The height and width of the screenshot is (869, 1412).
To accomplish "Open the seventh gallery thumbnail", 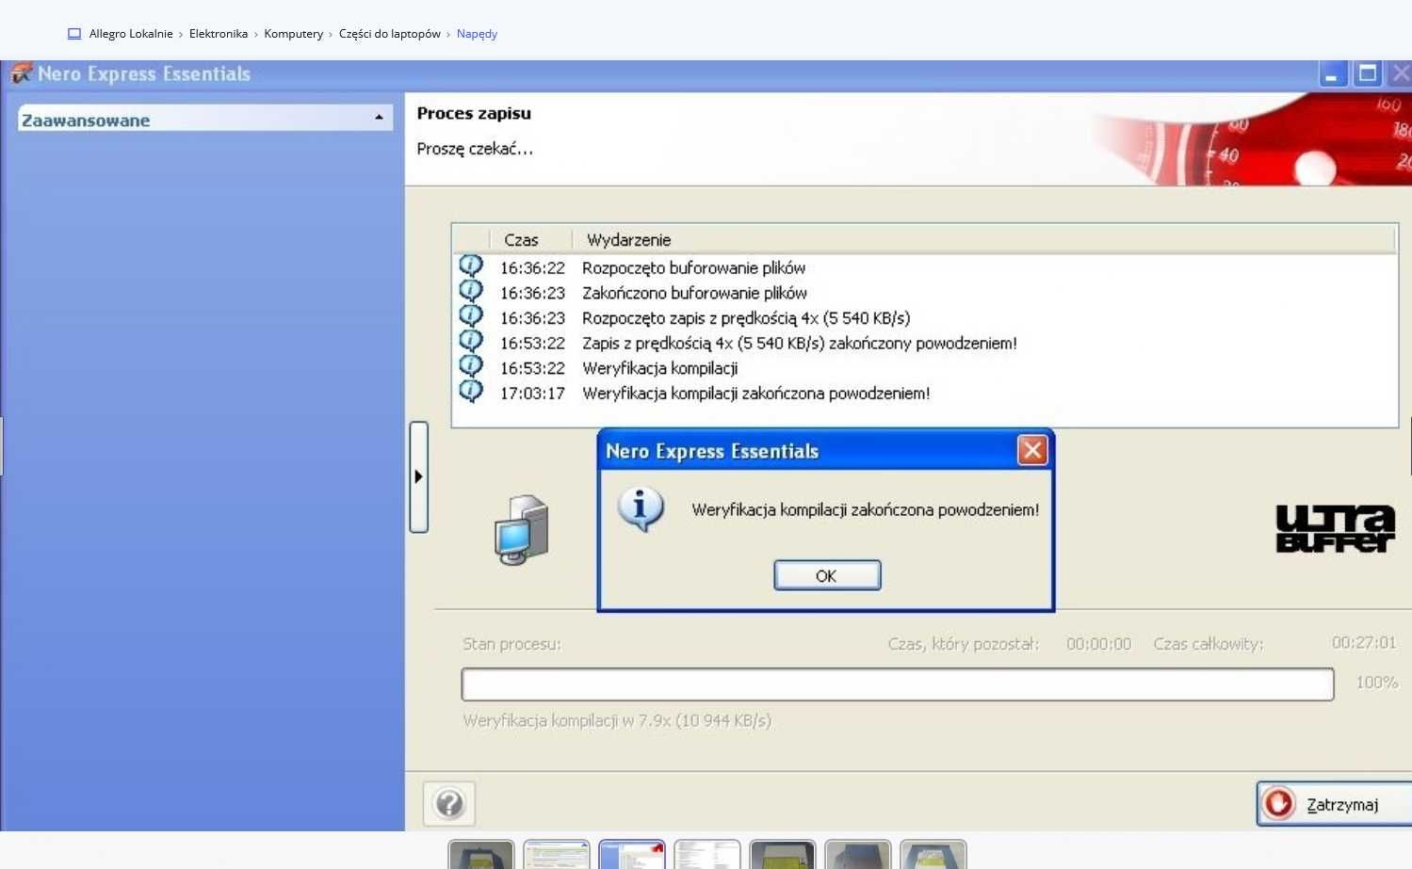I will pyautogui.click(x=933, y=854).
